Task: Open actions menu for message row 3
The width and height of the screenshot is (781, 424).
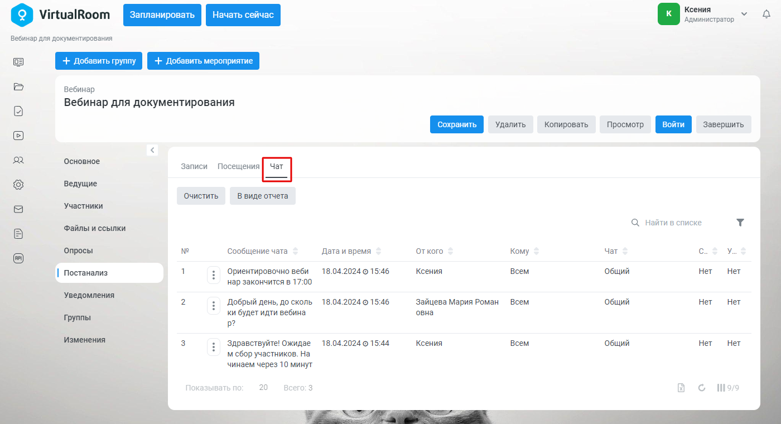Action: pos(214,347)
